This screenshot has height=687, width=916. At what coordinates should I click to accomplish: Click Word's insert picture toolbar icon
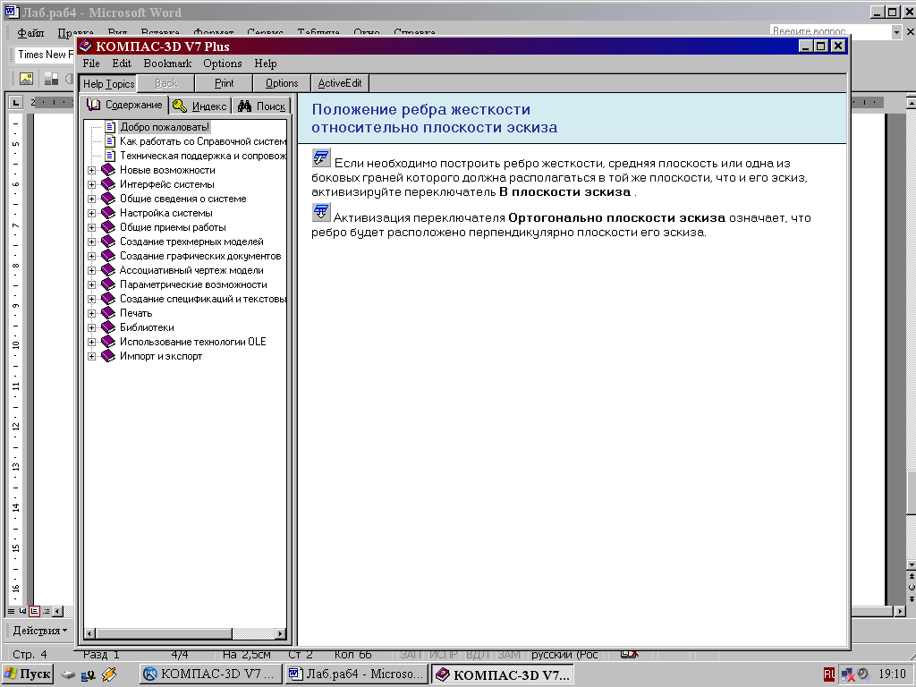point(26,79)
